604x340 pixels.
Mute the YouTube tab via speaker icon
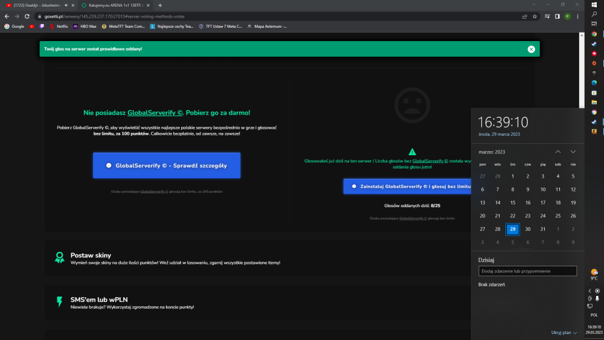[66, 5]
